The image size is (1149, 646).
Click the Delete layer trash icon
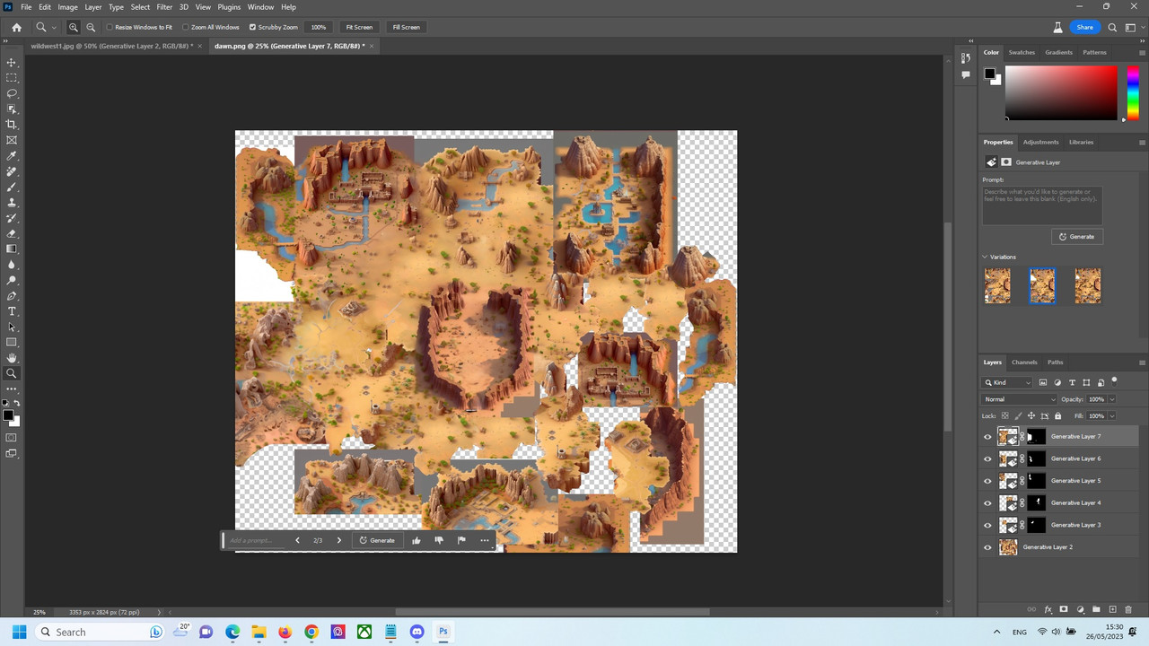[x=1128, y=609]
